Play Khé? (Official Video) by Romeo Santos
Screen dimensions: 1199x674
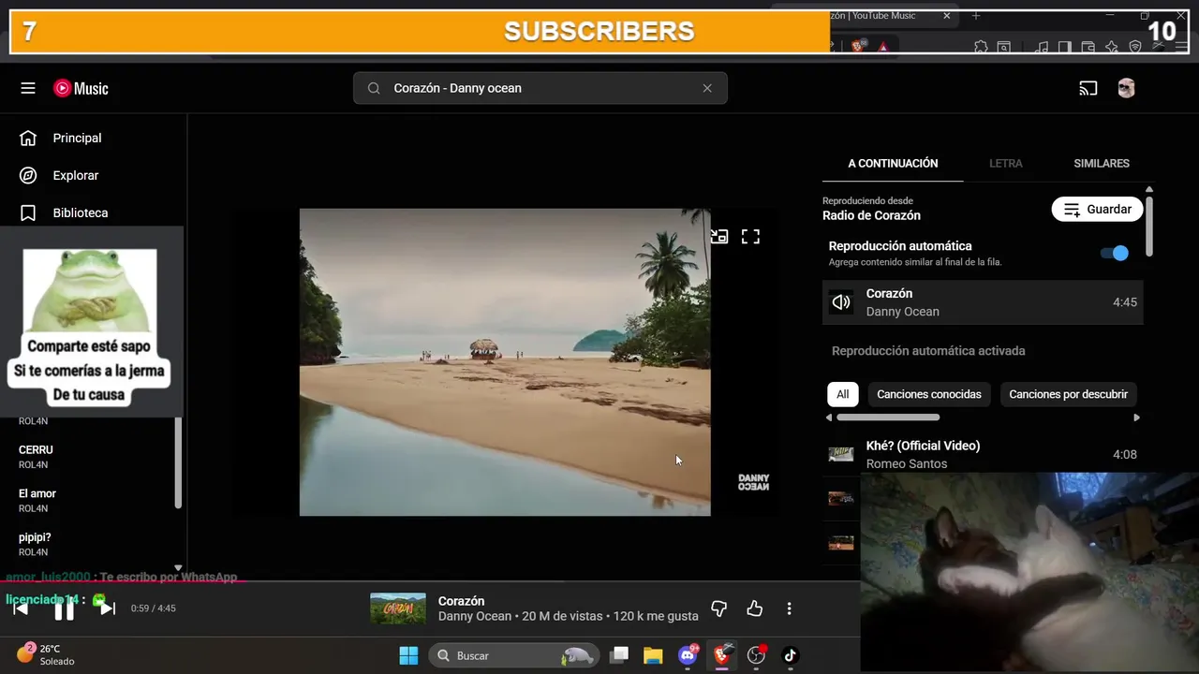pyautogui.click(x=983, y=454)
